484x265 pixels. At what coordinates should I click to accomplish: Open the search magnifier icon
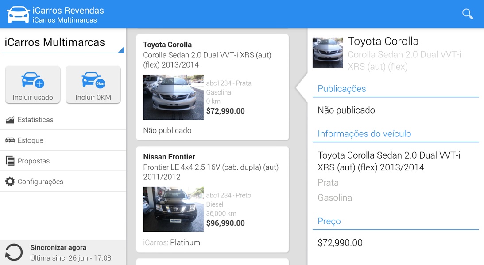click(x=468, y=14)
